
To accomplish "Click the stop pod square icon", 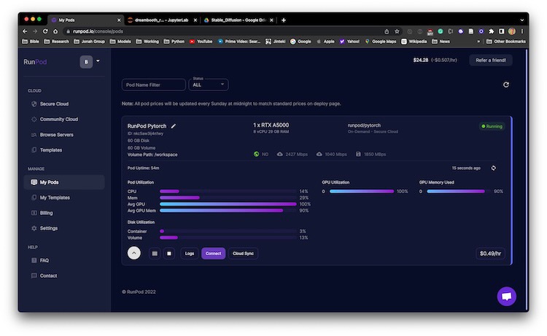I will pyautogui.click(x=169, y=254).
